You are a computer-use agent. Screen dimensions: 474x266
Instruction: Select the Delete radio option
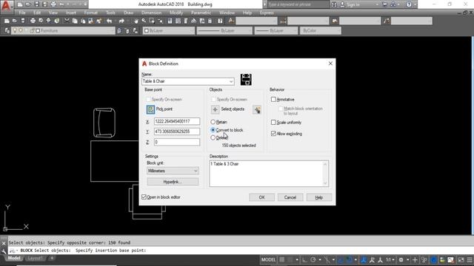[213, 138]
